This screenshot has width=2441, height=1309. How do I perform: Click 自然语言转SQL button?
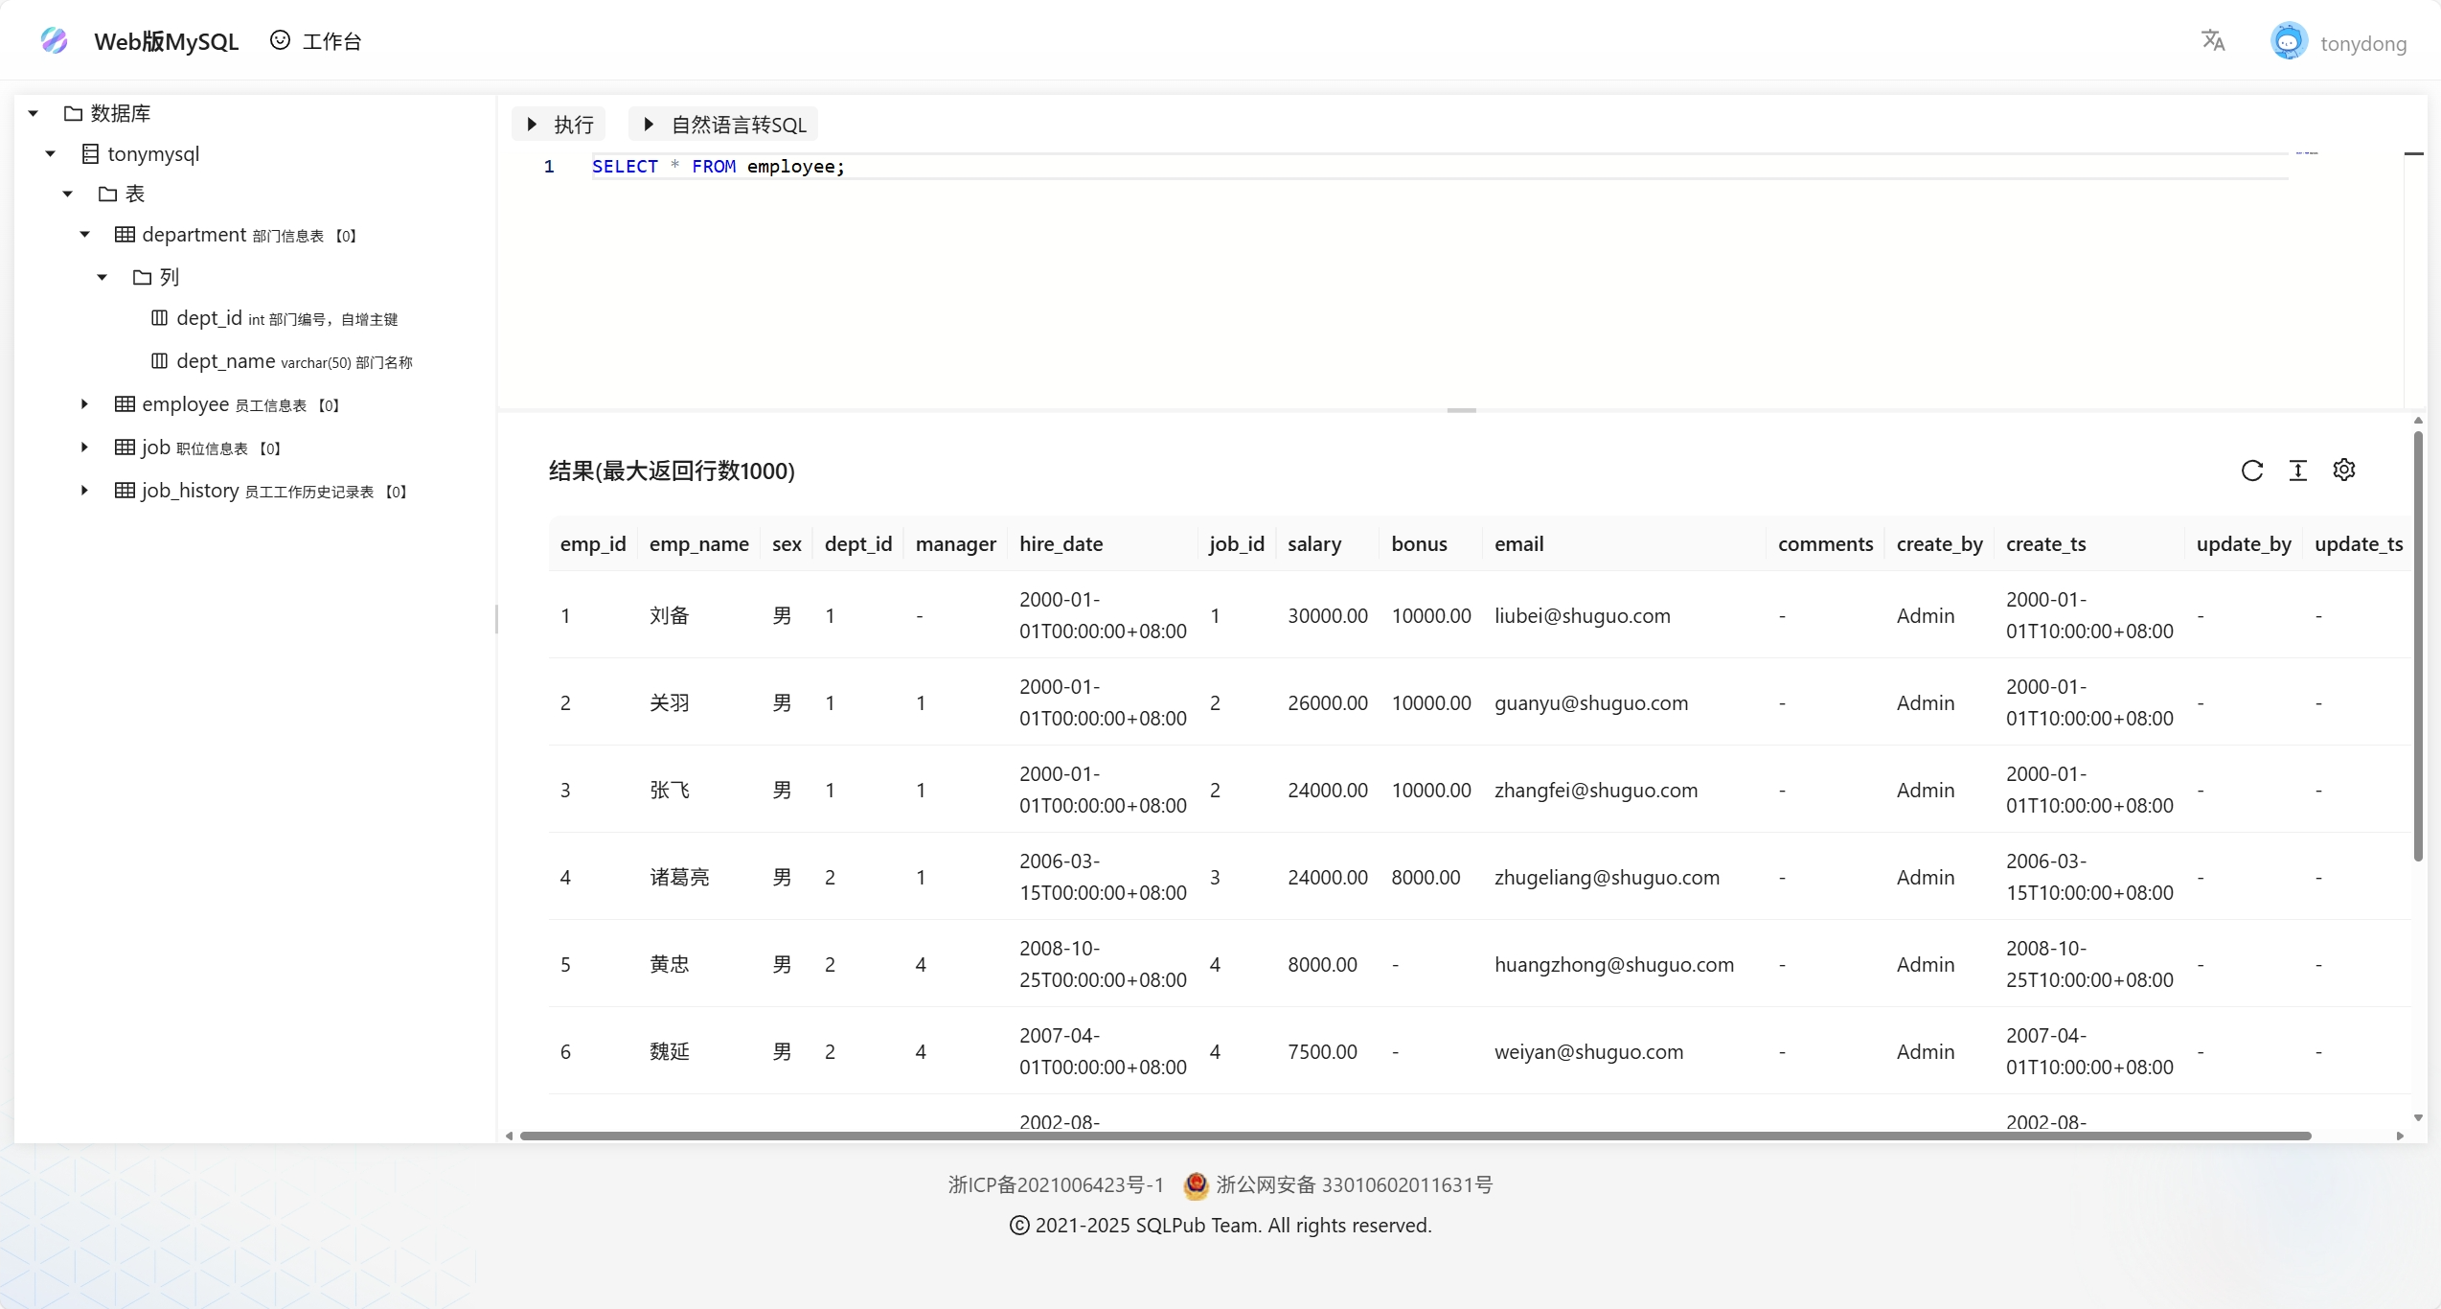pyautogui.click(x=724, y=125)
